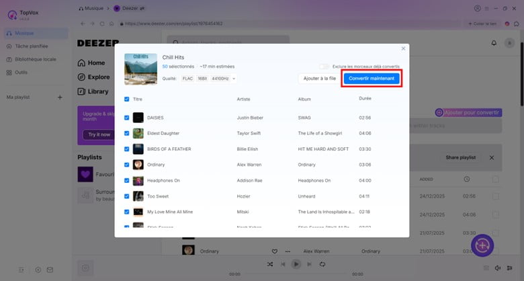Click the Chill Hits playlist cover thumbnail

click(x=140, y=69)
